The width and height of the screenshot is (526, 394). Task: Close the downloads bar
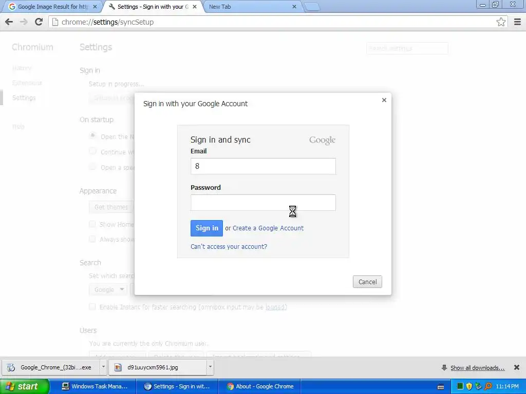[517, 367]
